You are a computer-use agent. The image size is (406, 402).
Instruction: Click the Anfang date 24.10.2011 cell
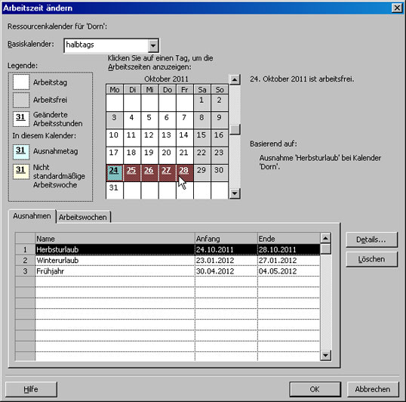pos(226,249)
